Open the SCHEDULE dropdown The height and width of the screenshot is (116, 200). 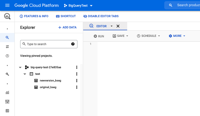point(148,36)
